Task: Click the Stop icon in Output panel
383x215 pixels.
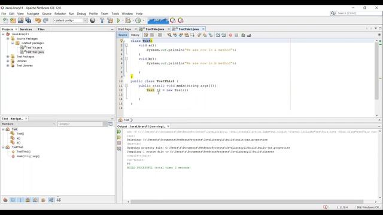Action: click(x=119, y=143)
